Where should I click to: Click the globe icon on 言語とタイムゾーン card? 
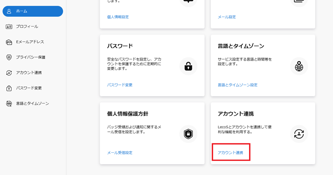click(299, 66)
